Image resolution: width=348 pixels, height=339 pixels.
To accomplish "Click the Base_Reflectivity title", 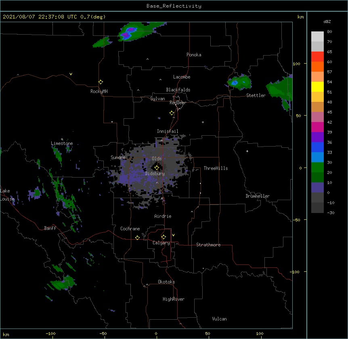I will (174, 6).
